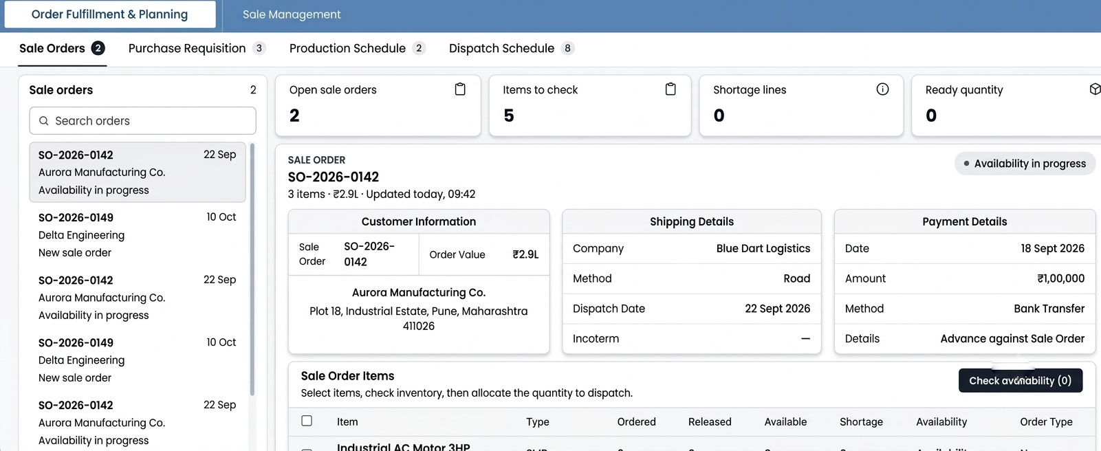Click the Type column header
1101x451 pixels.
[538, 422]
